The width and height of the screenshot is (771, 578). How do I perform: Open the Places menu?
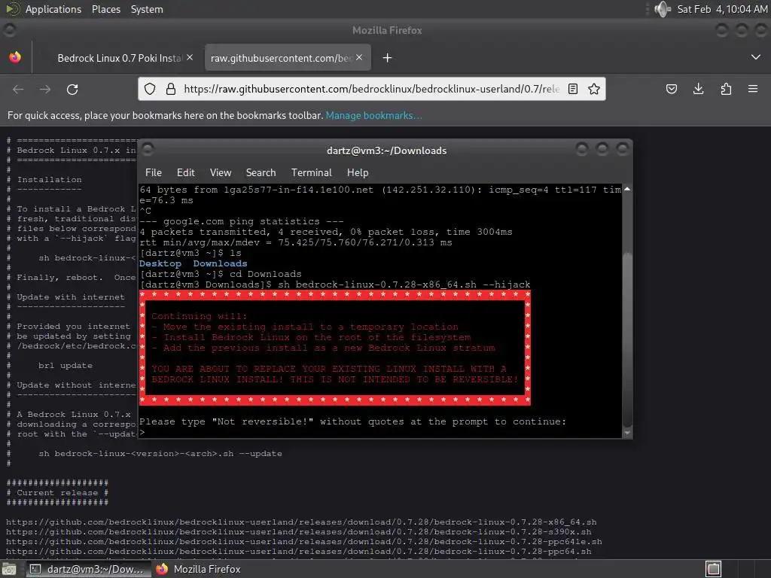click(x=105, y=9)
